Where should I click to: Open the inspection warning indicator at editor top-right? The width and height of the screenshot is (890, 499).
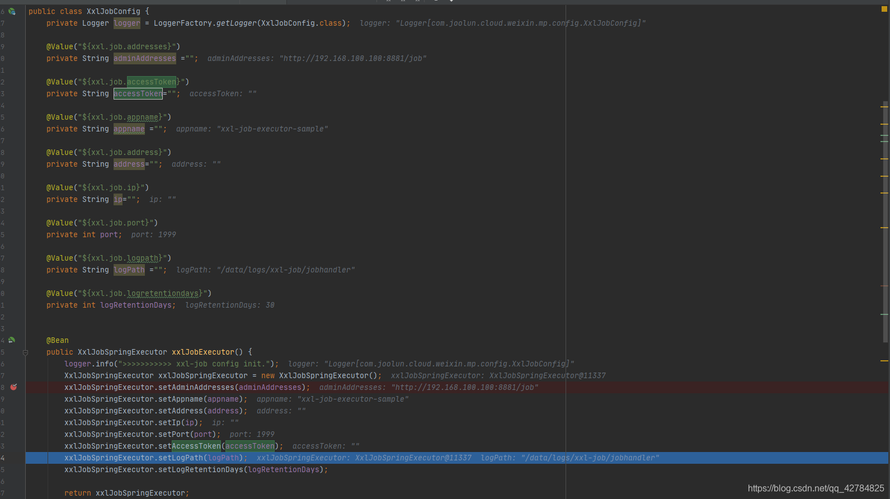[x=884, y=9]
